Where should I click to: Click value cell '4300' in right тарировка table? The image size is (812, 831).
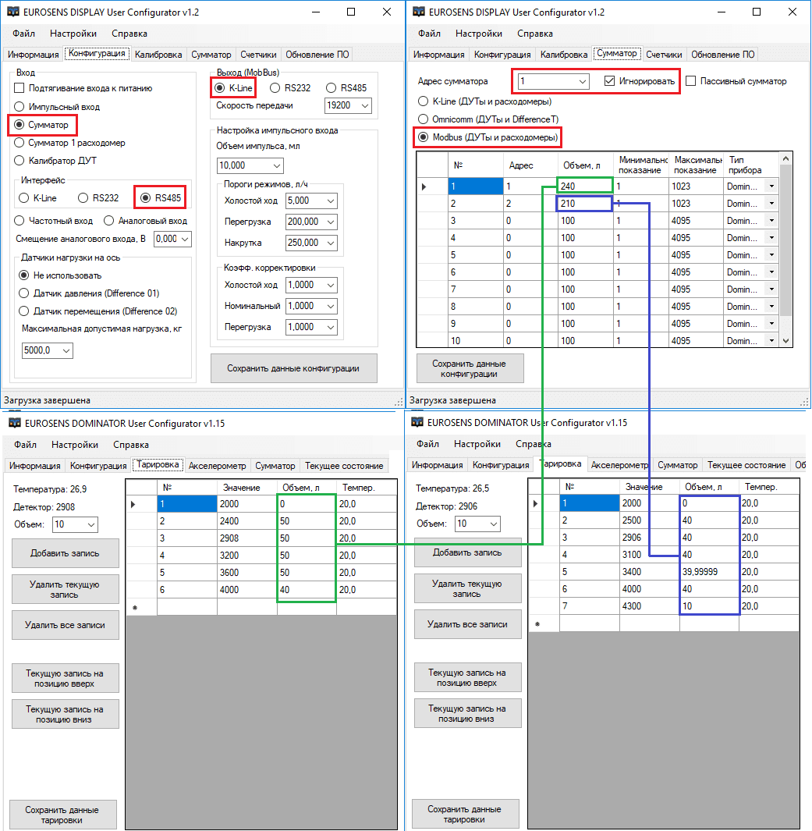pyautogui.click(x=650, y=606)
